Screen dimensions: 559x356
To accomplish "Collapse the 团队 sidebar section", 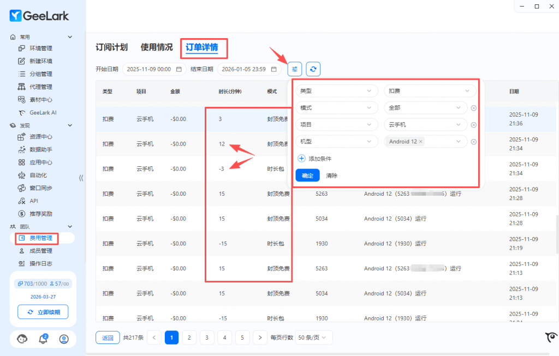I will click(x=70, y=226).
